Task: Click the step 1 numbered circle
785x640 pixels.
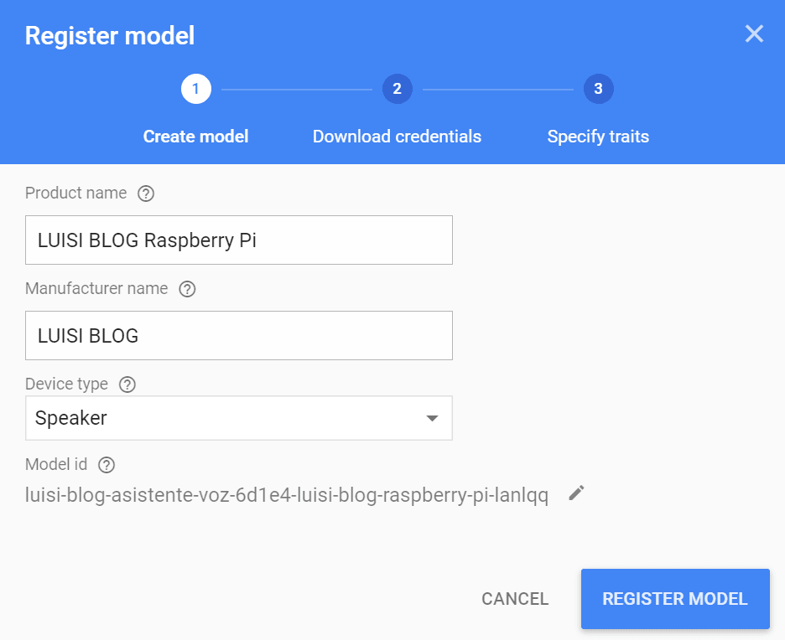Action: point(195,89)
